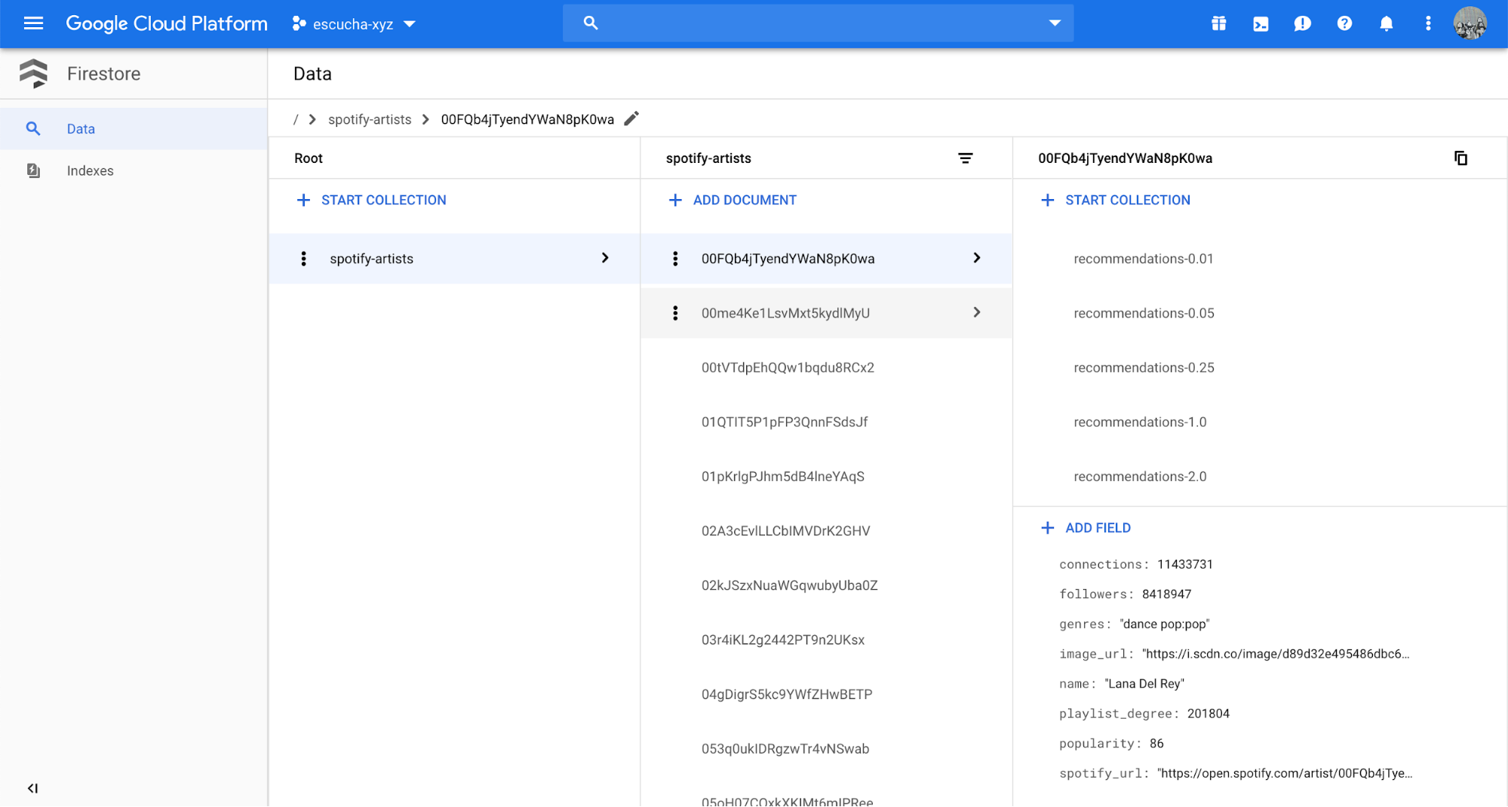Select the spotify-artists collection row
Viewport: 1508px width, 807px height.
454,259
